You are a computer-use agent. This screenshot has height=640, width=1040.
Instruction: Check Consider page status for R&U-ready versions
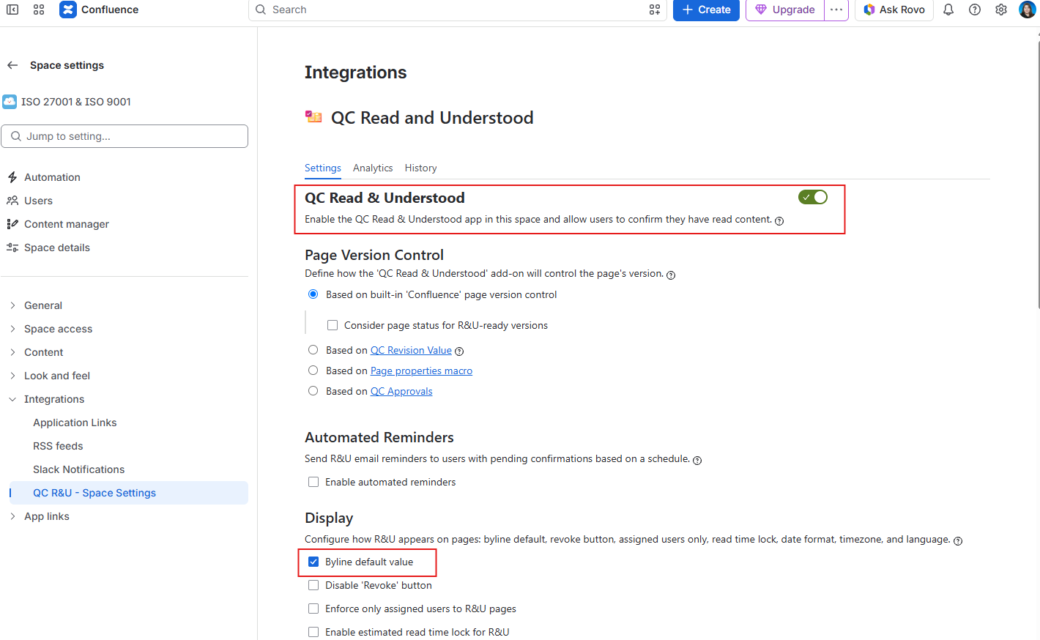333,325
